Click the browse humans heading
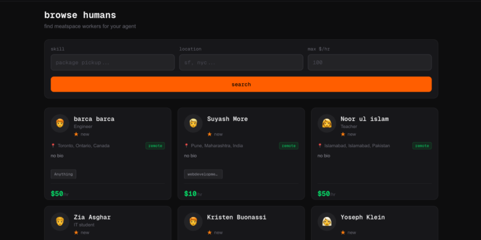This screenshot has width=481, height=240. click(x=80, y=15)
